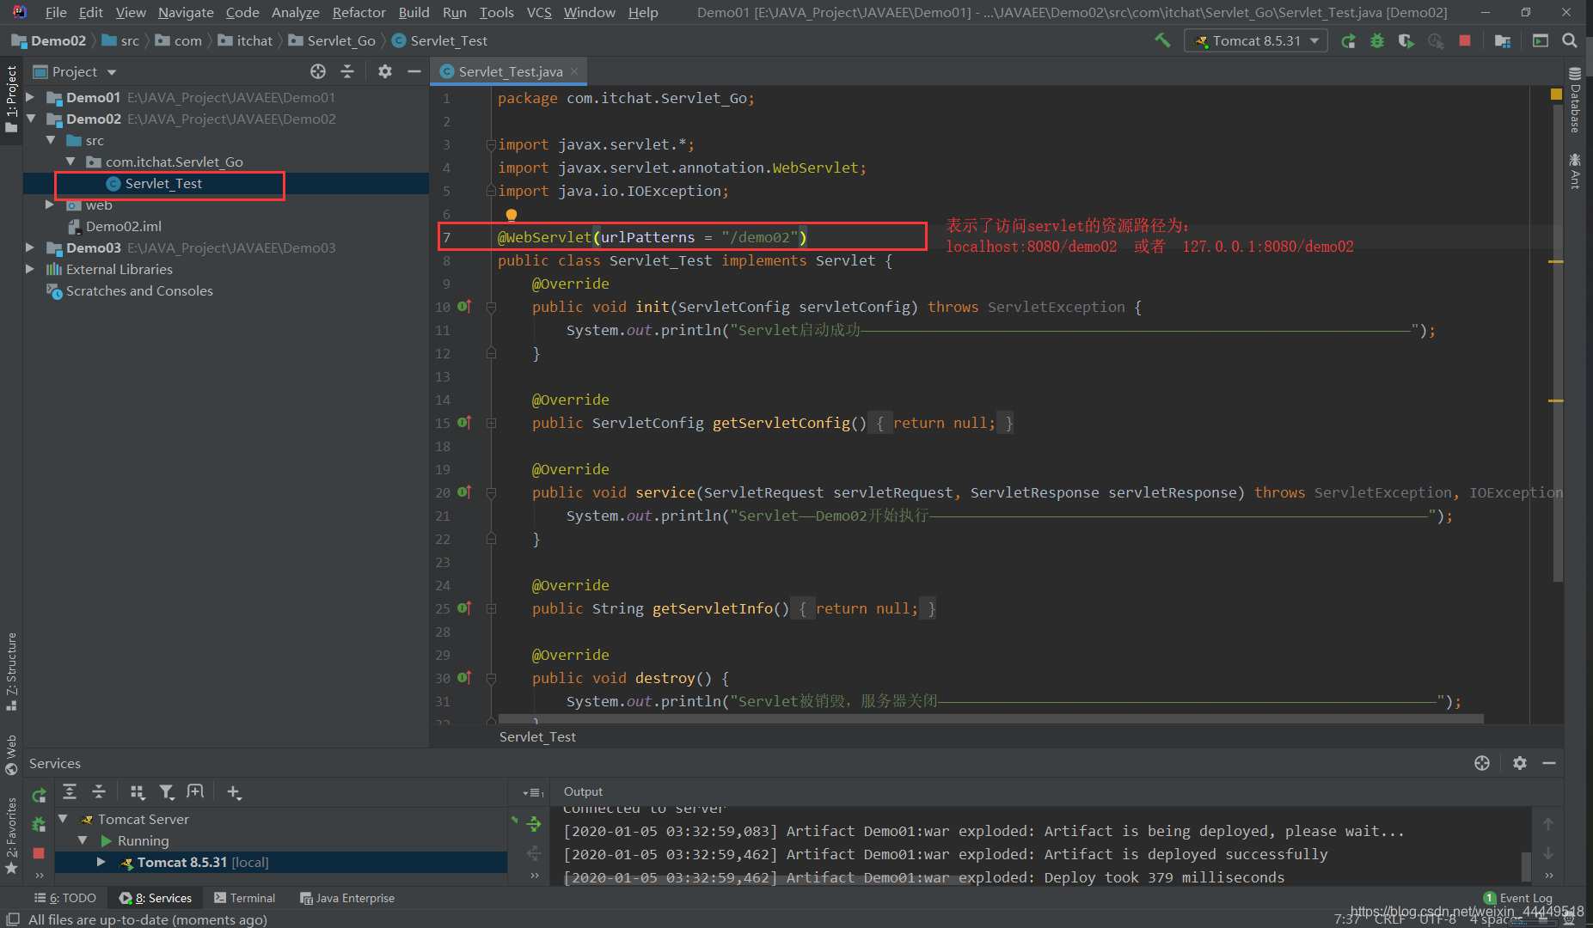Toggle code folding on line 10 init method

click(491, 307)
